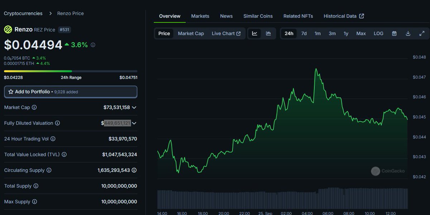The image size is (430, 215).
Task: Select the 1y time range
Action: pos(346,33)
